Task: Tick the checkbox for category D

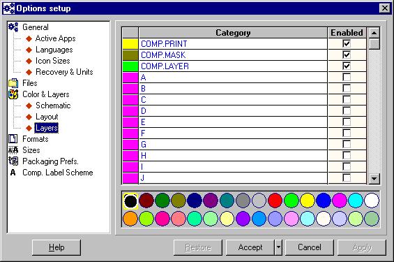Action: 347,110
